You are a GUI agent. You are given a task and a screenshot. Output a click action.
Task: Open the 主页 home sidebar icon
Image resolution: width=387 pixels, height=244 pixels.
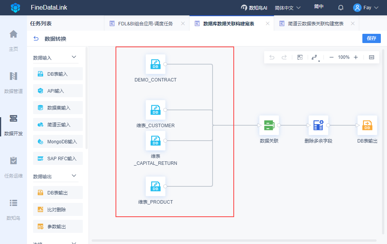point(13,34)
